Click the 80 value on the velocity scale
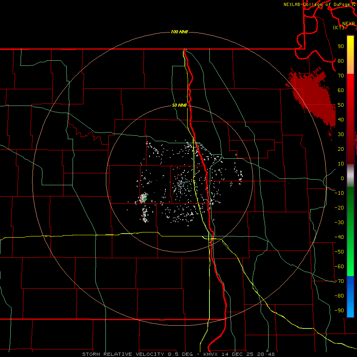357x357 pixels. pyautogui.click(x=341, y=61)
